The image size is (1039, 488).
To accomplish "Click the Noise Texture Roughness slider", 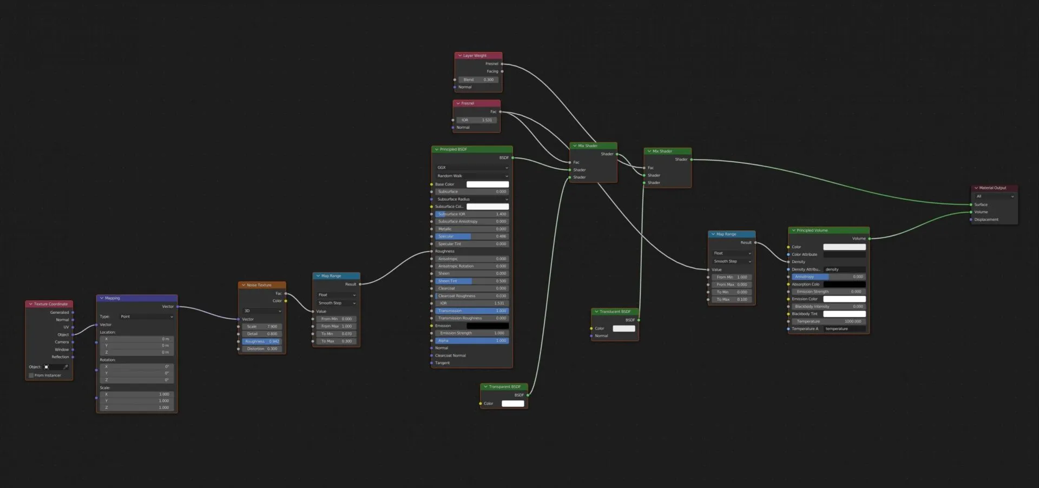I will [x=262, y=341].
